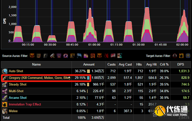The width and height of the screenshot is (192, 121).
Task: Sort table by the Name column header
Action: tap(36, 64)
